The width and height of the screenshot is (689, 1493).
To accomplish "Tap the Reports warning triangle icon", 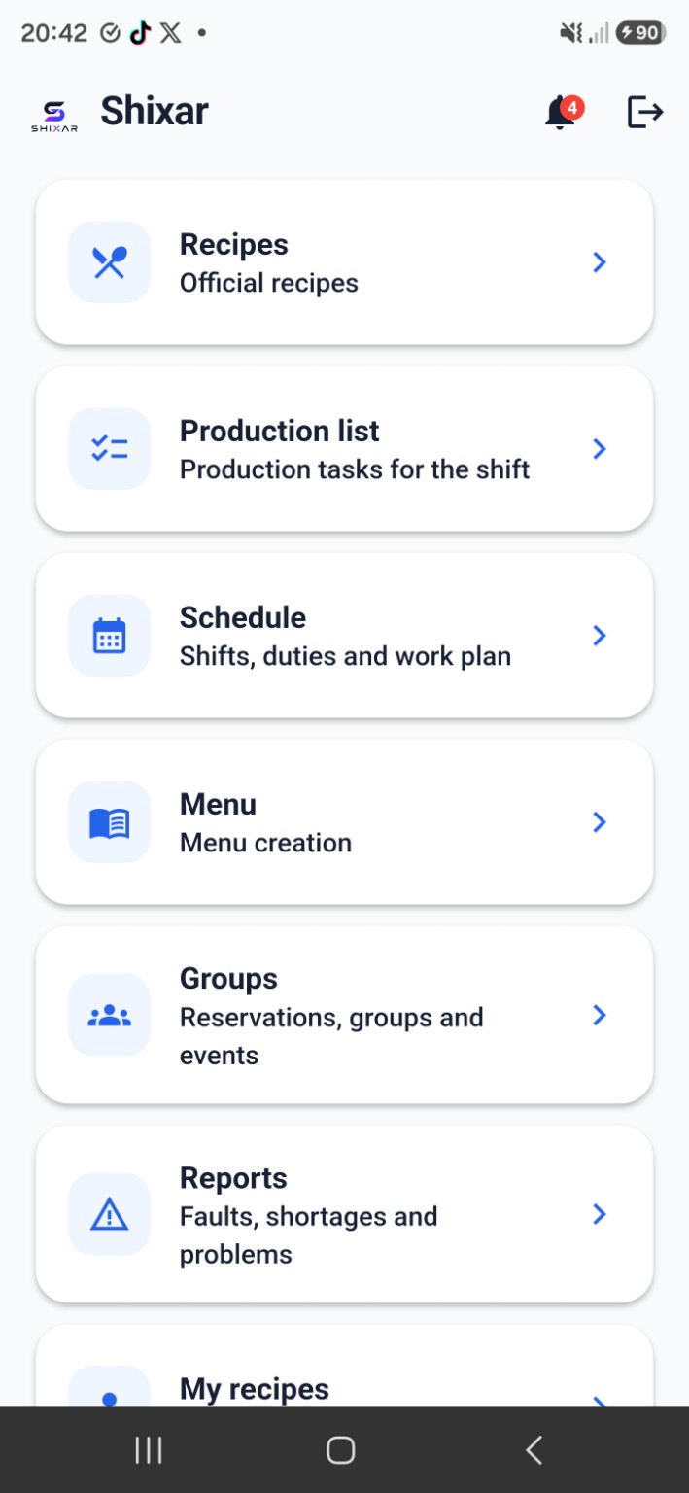I will pyautogui.click(x=110, y=1215).
